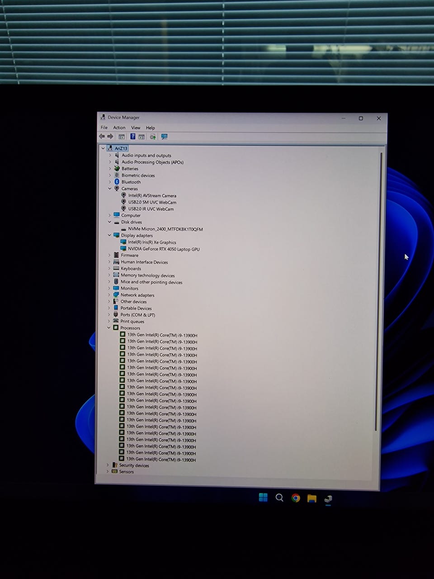Select the Network adapters icon

(x=116, y=295)
